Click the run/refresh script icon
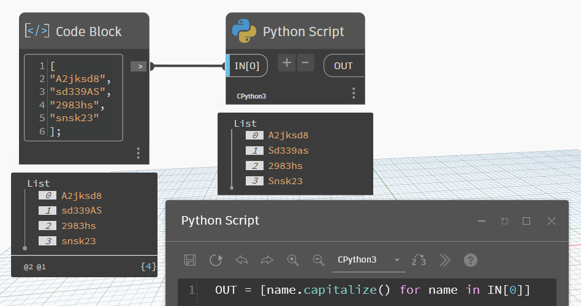 coord(216,260)
